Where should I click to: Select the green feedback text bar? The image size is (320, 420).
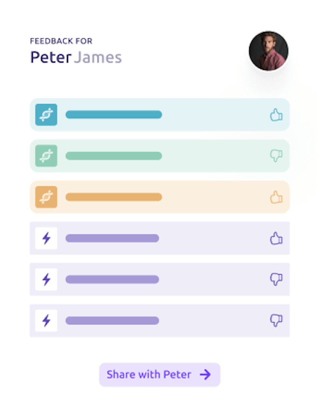point(114,156)
